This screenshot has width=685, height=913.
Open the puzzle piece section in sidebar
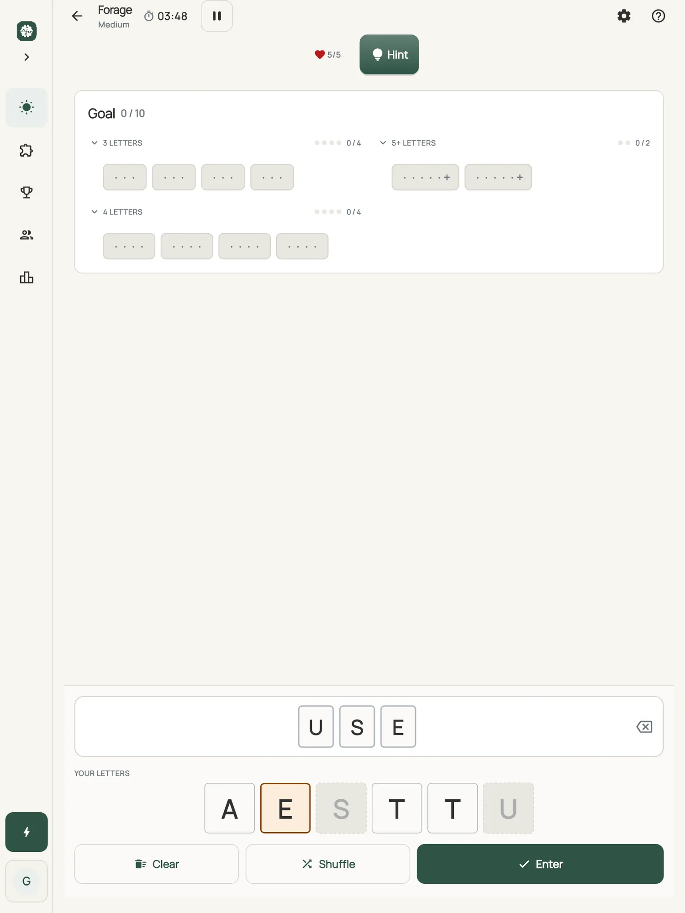point(26,150)
